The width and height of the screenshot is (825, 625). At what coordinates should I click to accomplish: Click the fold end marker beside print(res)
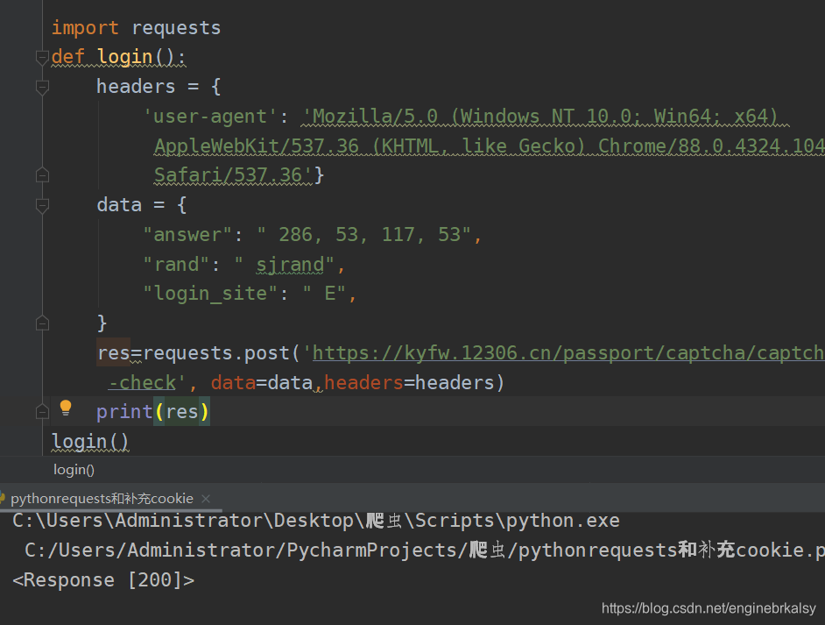(x=42, y=411)
